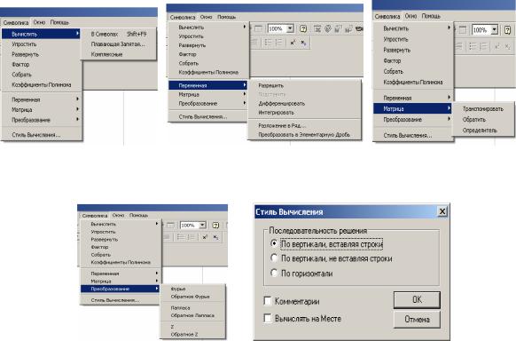
Task: Click globe-like toolbar icon in Переменная window
Action: 328,29
